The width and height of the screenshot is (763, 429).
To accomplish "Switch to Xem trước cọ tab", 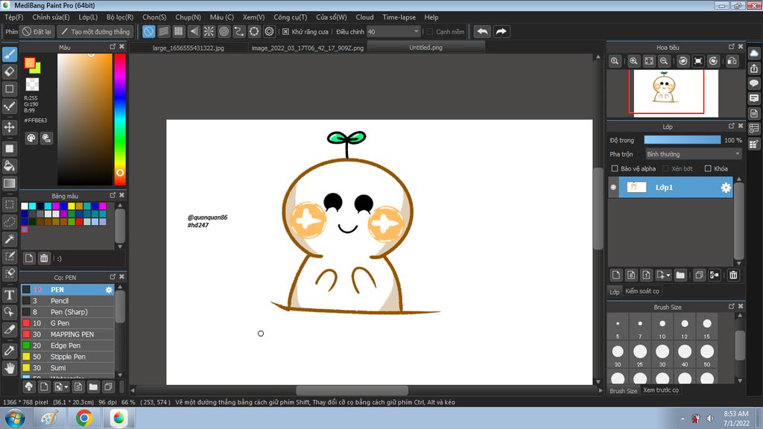I will [661, 390].
